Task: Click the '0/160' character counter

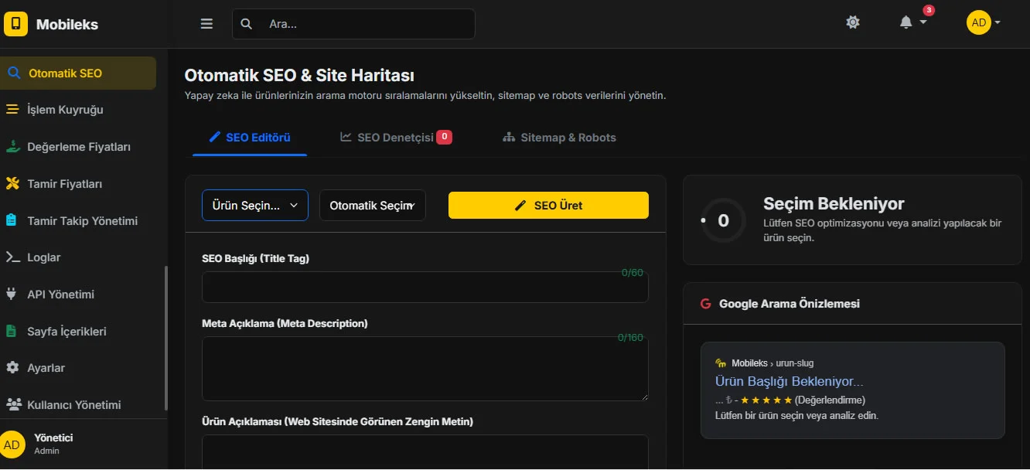Action: click(x=630, y=338)
